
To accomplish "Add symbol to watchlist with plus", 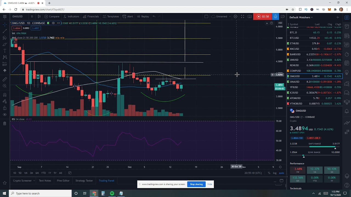I will 338,17.
